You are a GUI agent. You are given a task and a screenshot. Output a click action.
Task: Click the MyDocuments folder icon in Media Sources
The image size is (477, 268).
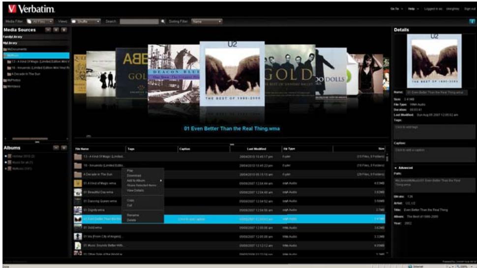tap(5, 49)
